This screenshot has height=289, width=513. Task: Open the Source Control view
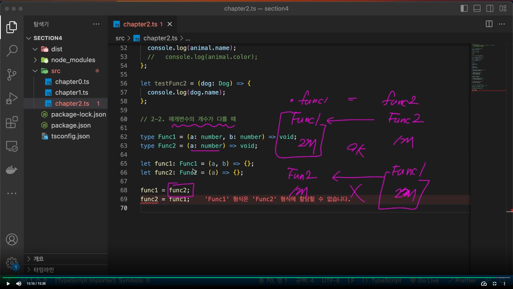pyautogui.click(x=12, y=74)
